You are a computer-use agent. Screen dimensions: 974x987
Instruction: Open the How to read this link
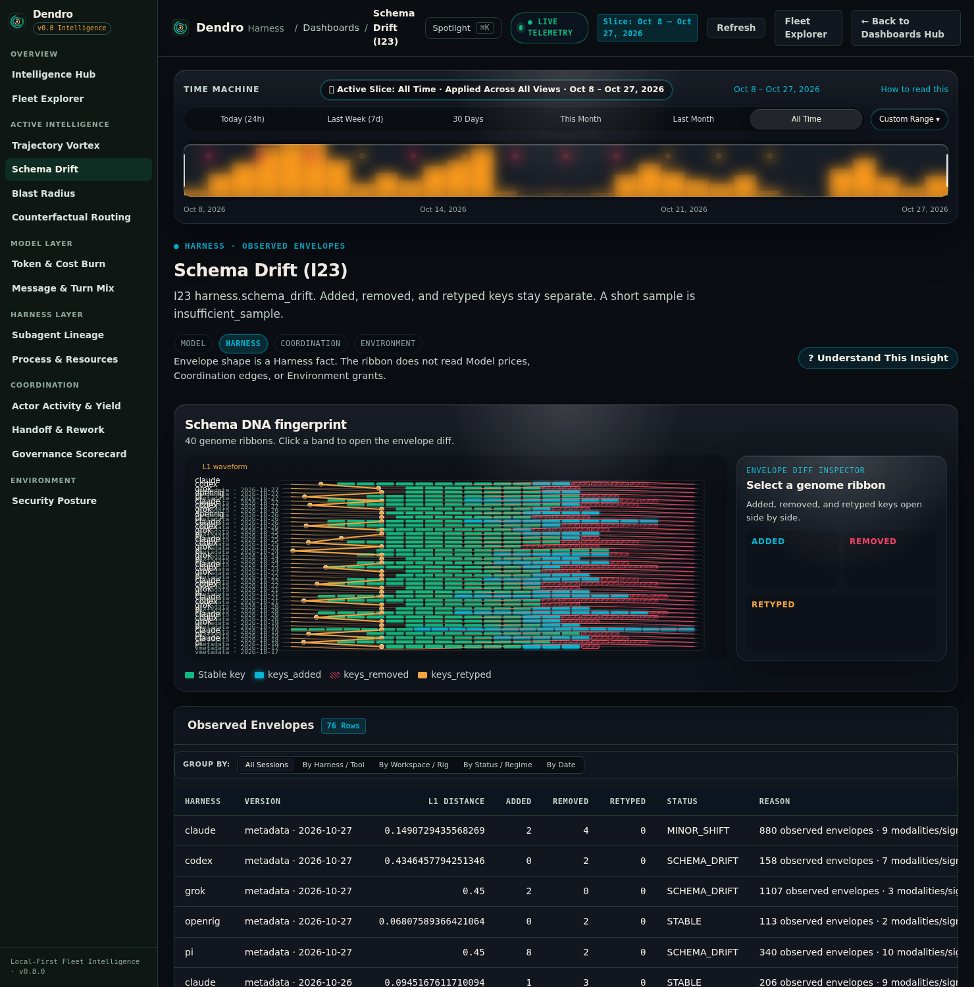pos(915,89)
